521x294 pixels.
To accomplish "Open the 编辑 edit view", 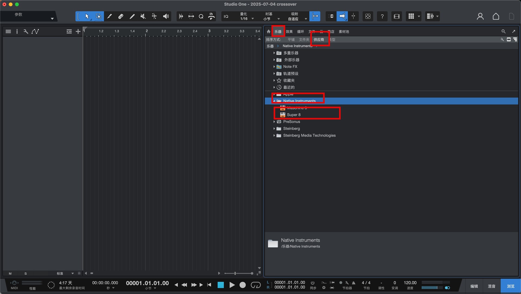I will tap(474, 286).
